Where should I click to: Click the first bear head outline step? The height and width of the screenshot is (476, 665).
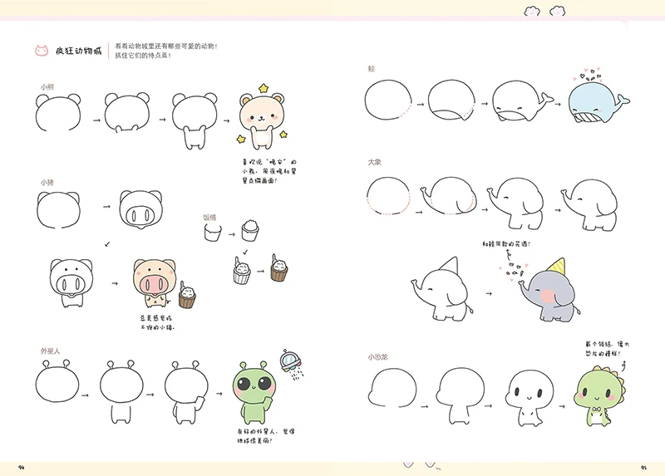coord(58,113)
